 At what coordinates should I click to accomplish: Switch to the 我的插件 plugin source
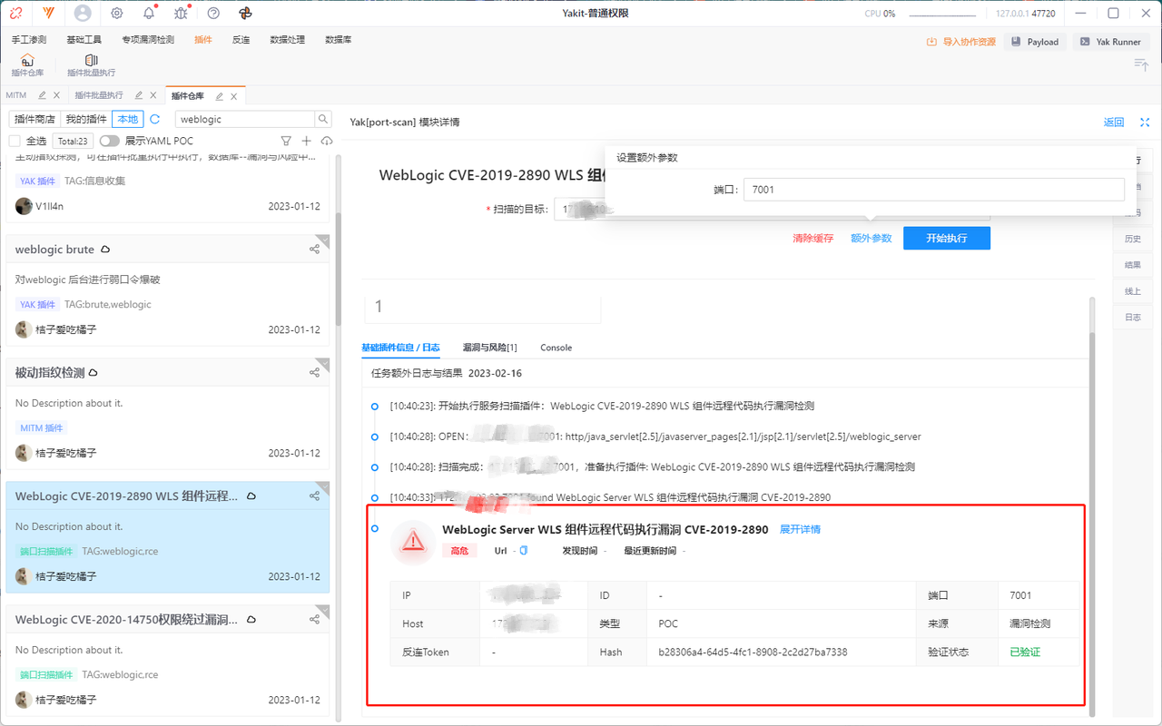pos(86,119)
